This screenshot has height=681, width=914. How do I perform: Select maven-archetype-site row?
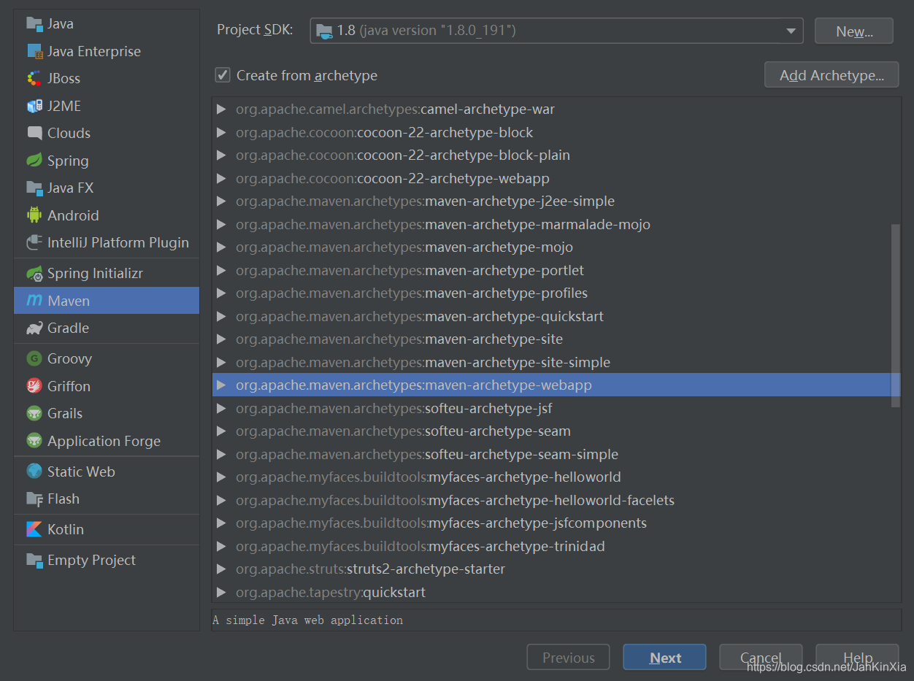[556, 339]
